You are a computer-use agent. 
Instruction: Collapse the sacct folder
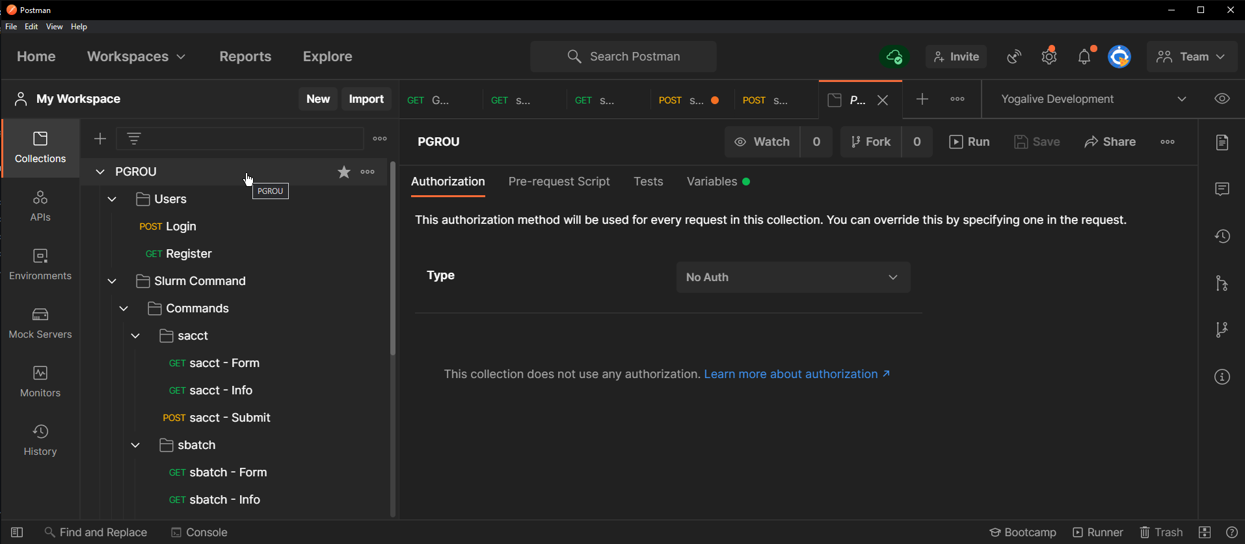(135, 336)
